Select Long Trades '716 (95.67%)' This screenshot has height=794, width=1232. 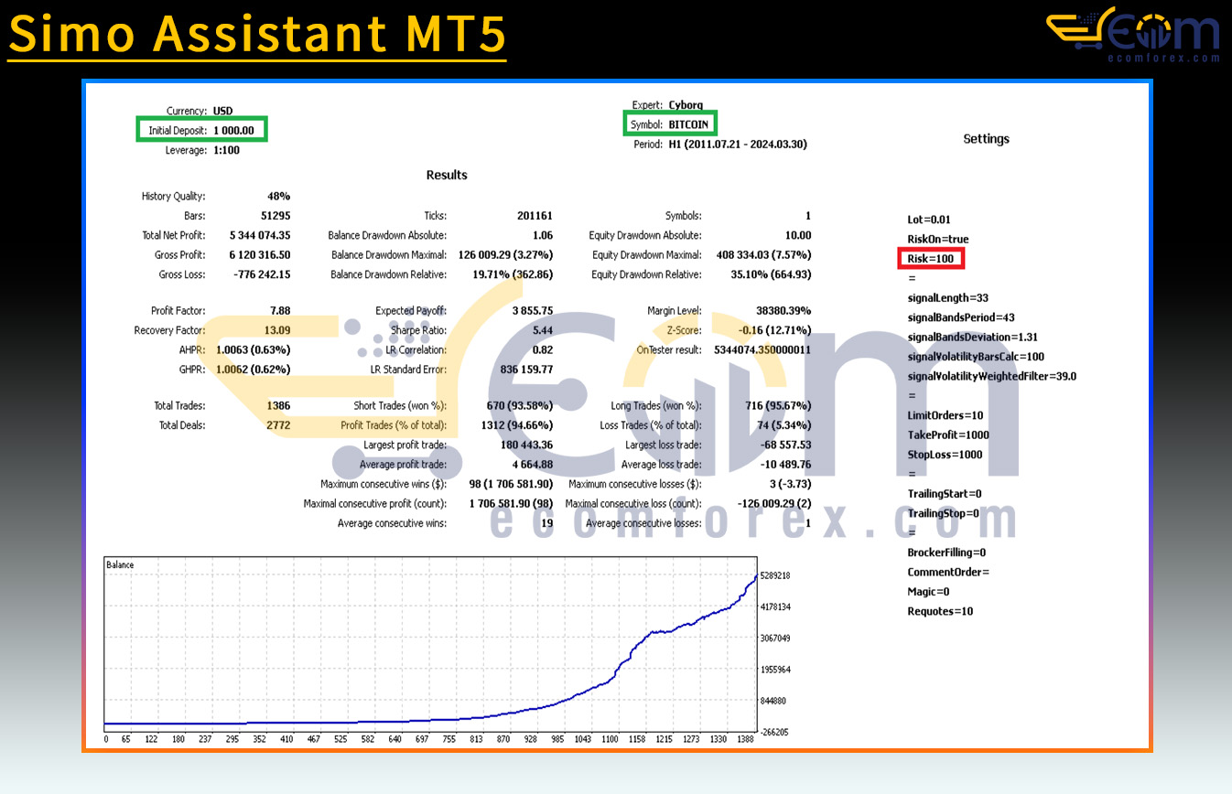[778, 406]
